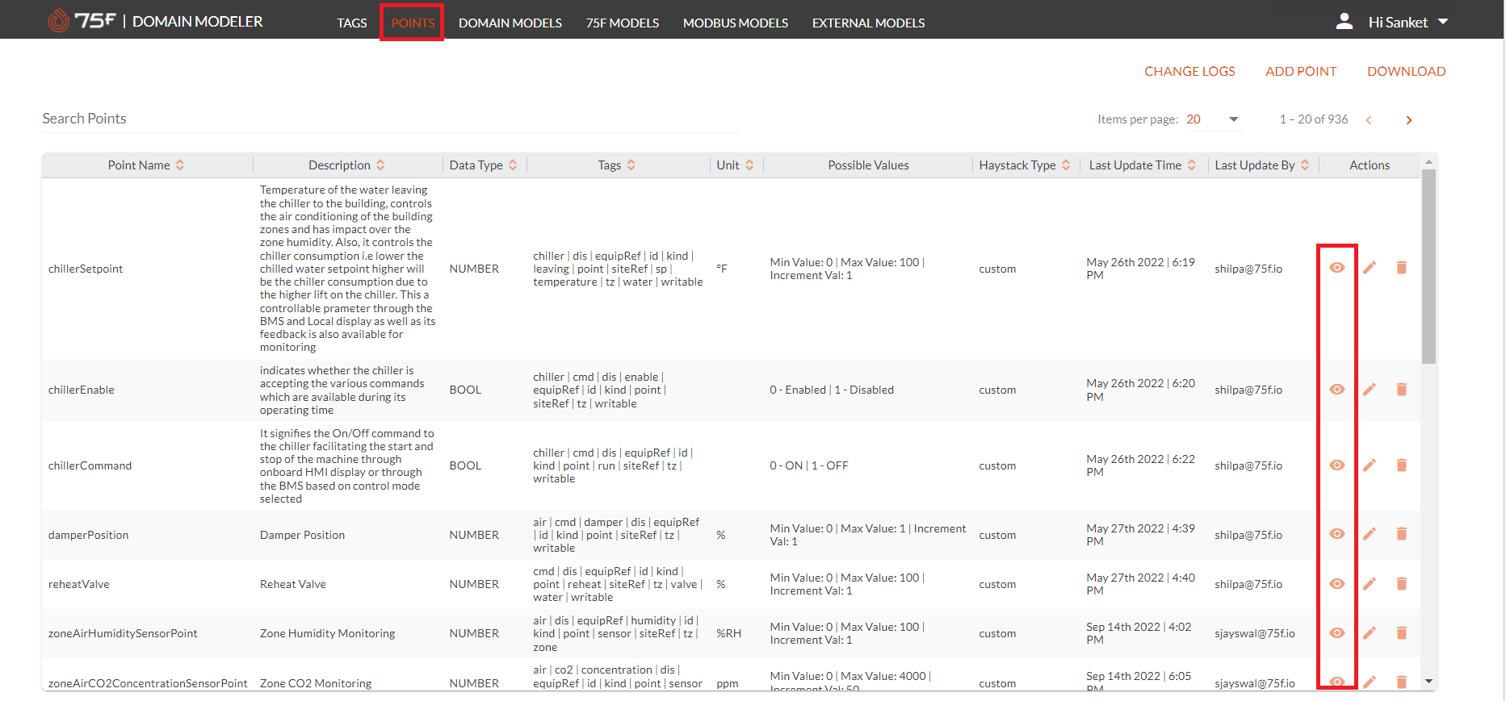
Task: Click the table vertical scrollbar thumb
Action: tap(1428, 266)
